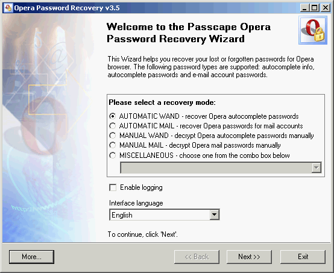This screenshot has width=334, height=273.
Task: Go forward with the Next >> button
Action: click(249, 257)
